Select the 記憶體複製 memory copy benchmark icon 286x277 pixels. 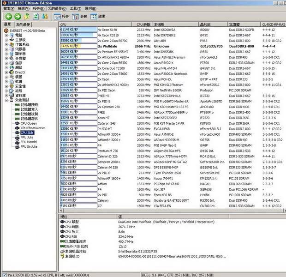[17, 114]
